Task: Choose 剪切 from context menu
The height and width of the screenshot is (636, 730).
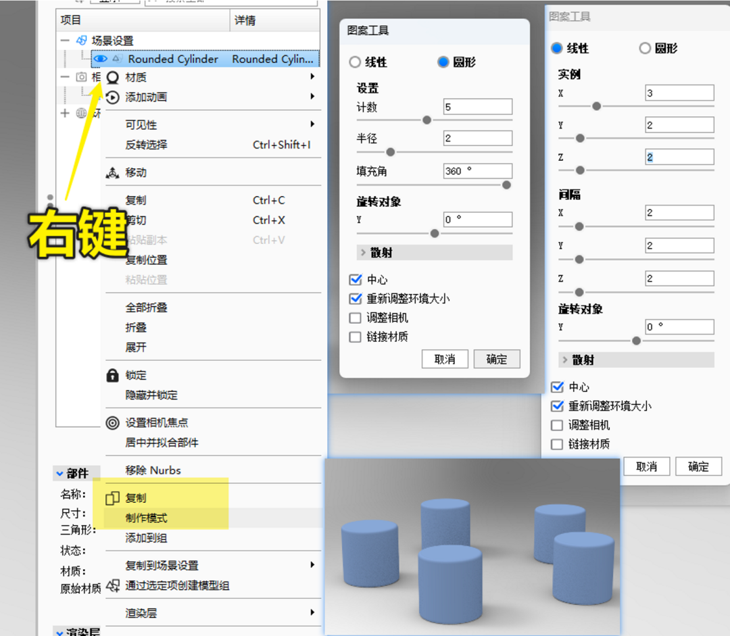Action: [x=136, y=220]
